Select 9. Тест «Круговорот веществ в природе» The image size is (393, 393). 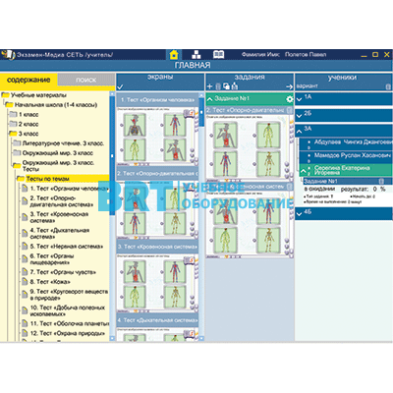[x=65, y=295]
